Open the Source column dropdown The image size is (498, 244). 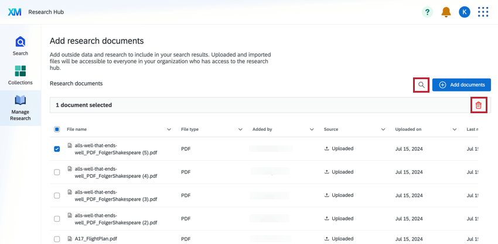click(x=383, y=130)
